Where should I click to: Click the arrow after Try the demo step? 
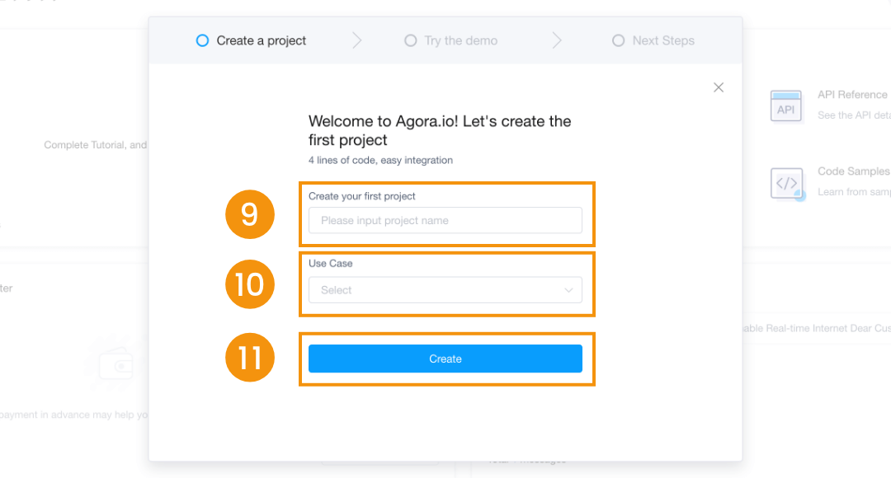[557, 40]
